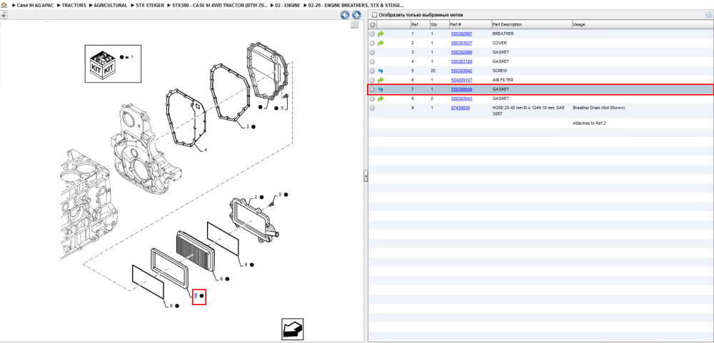Open the HOSE part number link 87439830
The height and width of the screenshot is (343, 714).
(460, 108)
